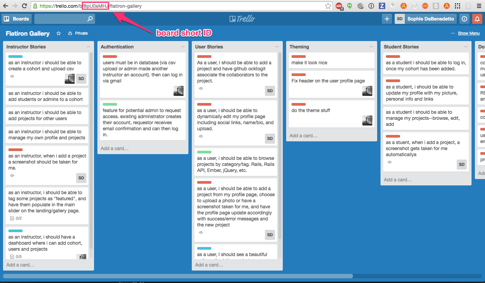Click the Show Menu link
Viewport: 485px width, 283px height.
tap(468, 33)
